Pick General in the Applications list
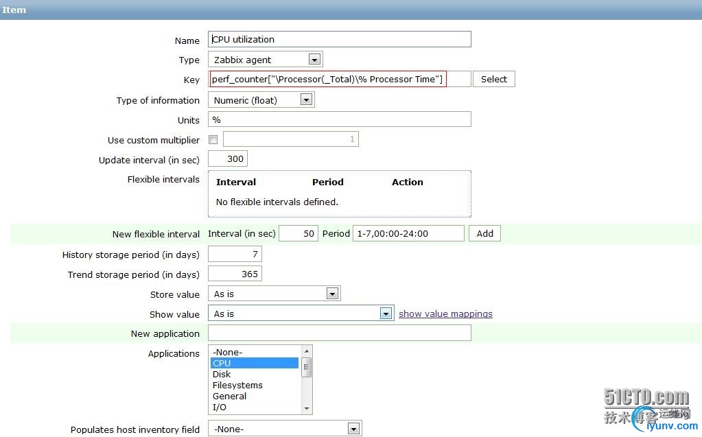 point(255,397)
